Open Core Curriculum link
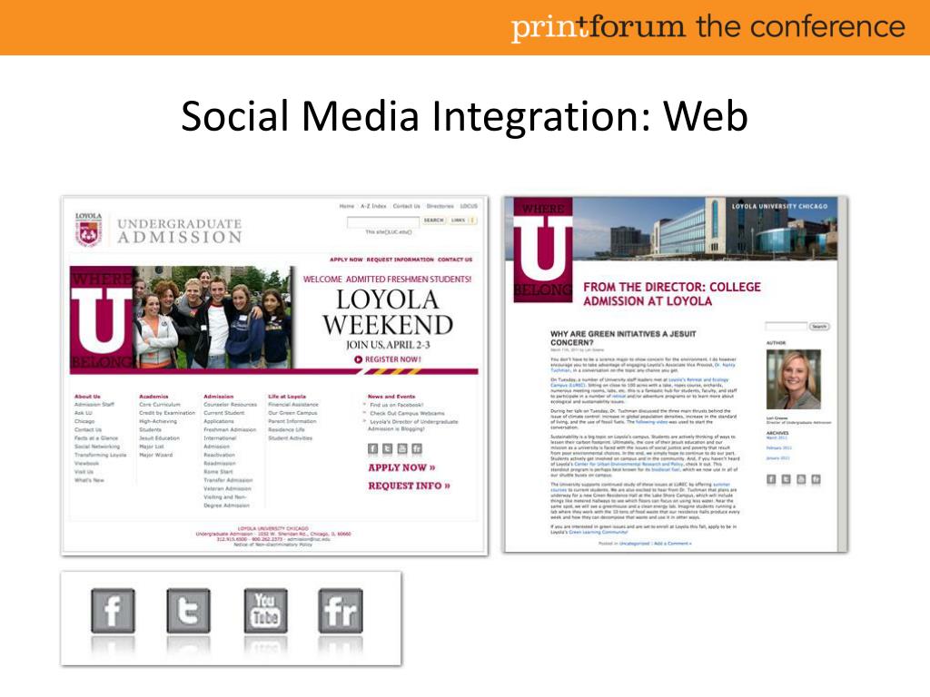The image size is (930, 697). tap(160, 404)
